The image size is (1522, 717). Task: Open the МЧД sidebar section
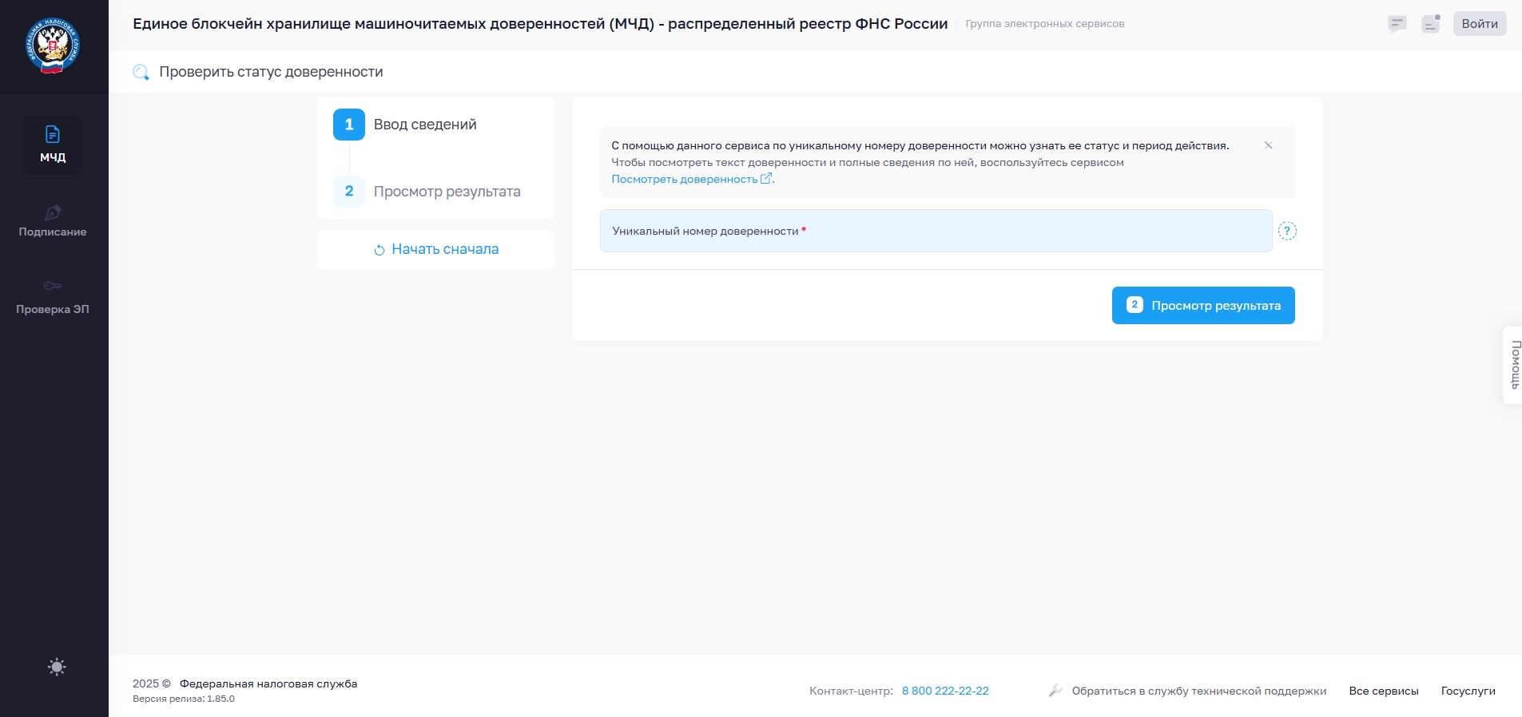[x=53, y=145]
